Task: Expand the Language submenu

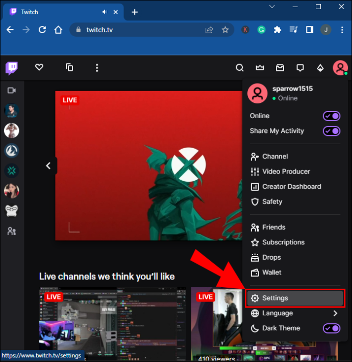Action: point(295,313)
